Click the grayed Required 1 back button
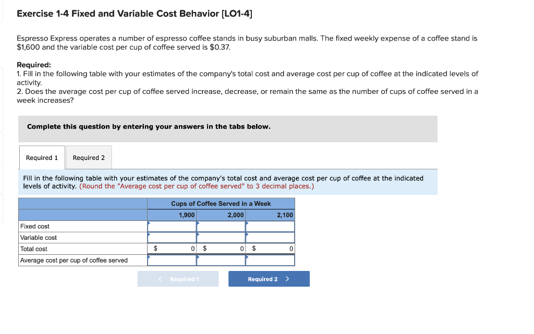Viewport: 534px width, 334px height. (x=178, y=279)
